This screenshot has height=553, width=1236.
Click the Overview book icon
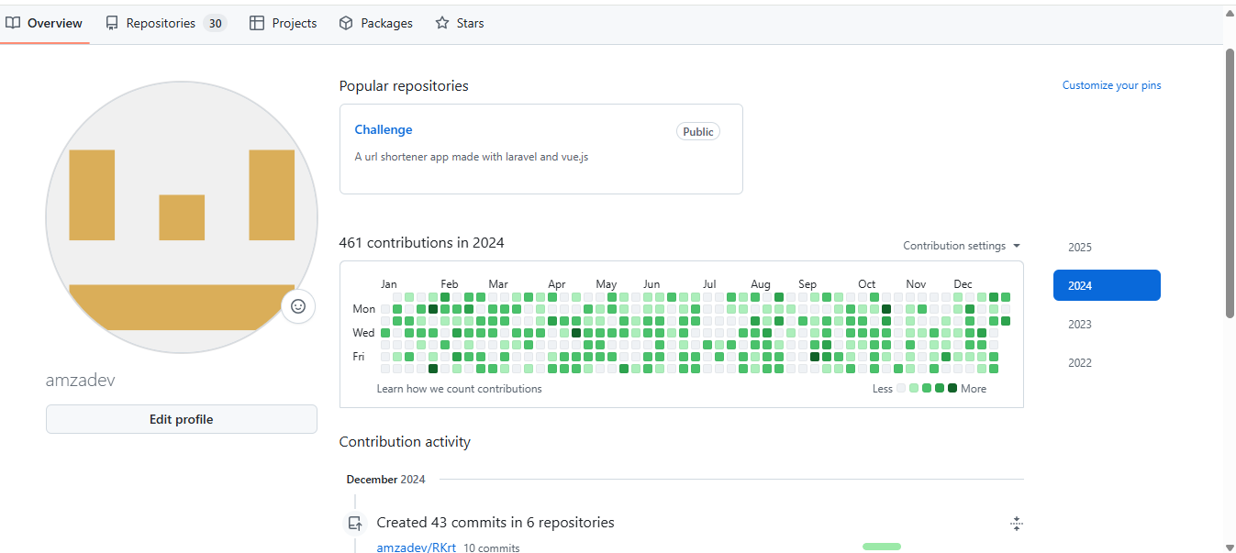click(x=13, y=23)
